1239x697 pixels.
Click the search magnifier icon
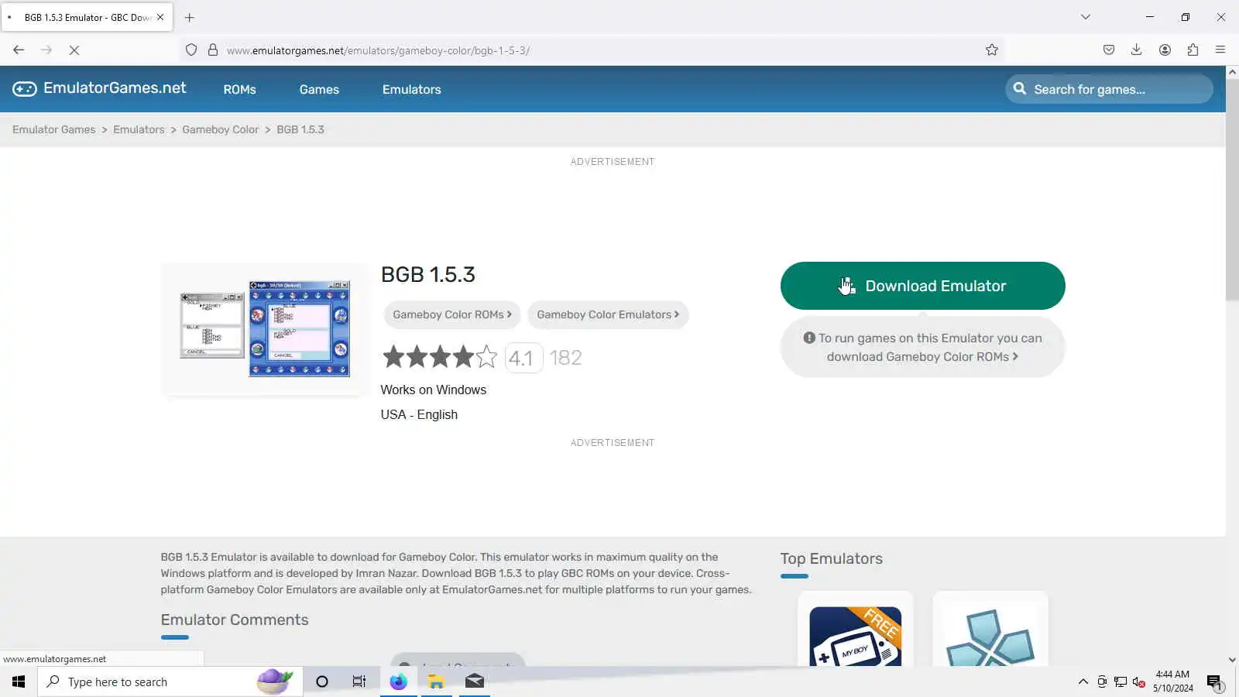[1020, 89]
